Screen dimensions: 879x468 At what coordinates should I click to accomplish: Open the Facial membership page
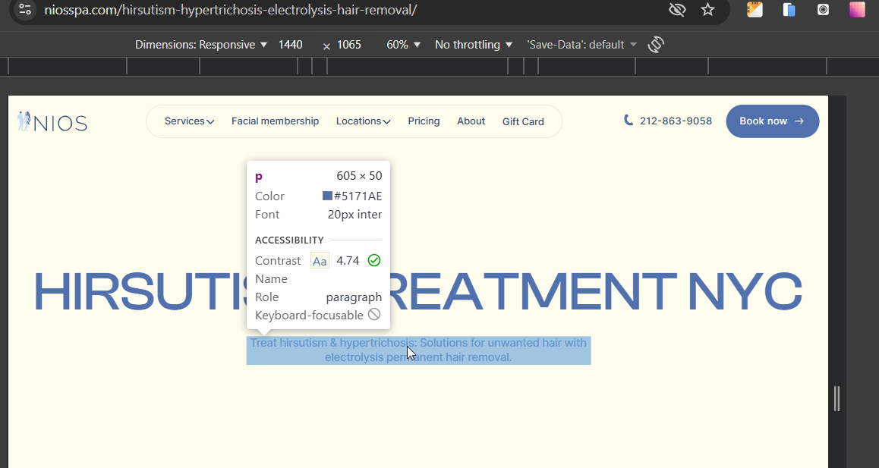[x=276, y=121]
